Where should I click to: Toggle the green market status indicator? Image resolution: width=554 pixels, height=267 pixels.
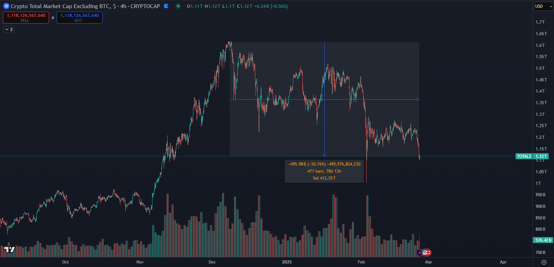pos(178,6)
